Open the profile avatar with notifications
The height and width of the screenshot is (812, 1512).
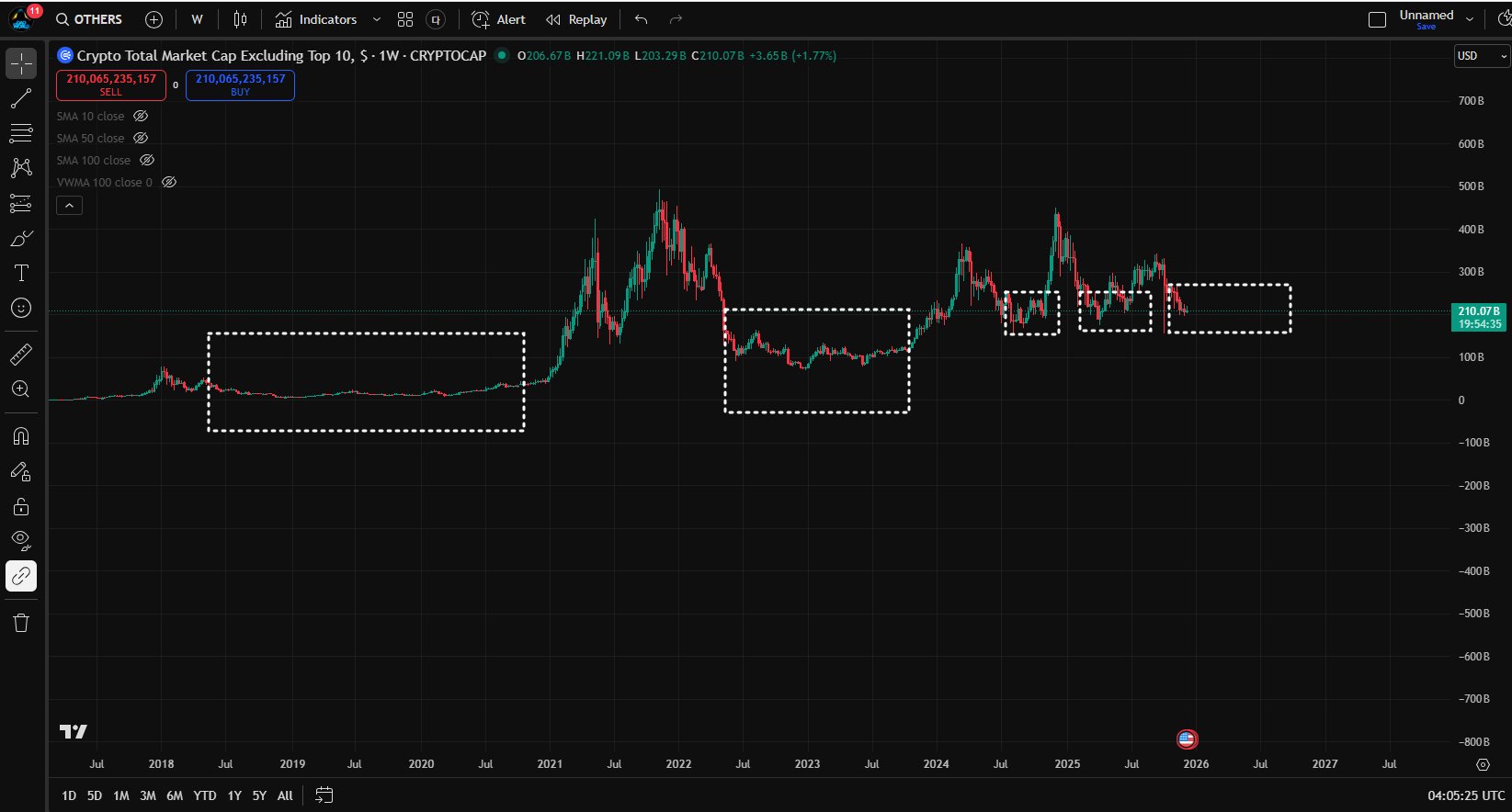pos(23,18)
